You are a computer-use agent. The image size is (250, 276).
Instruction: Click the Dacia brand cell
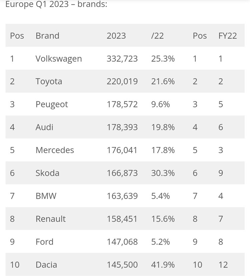(46, 265)
